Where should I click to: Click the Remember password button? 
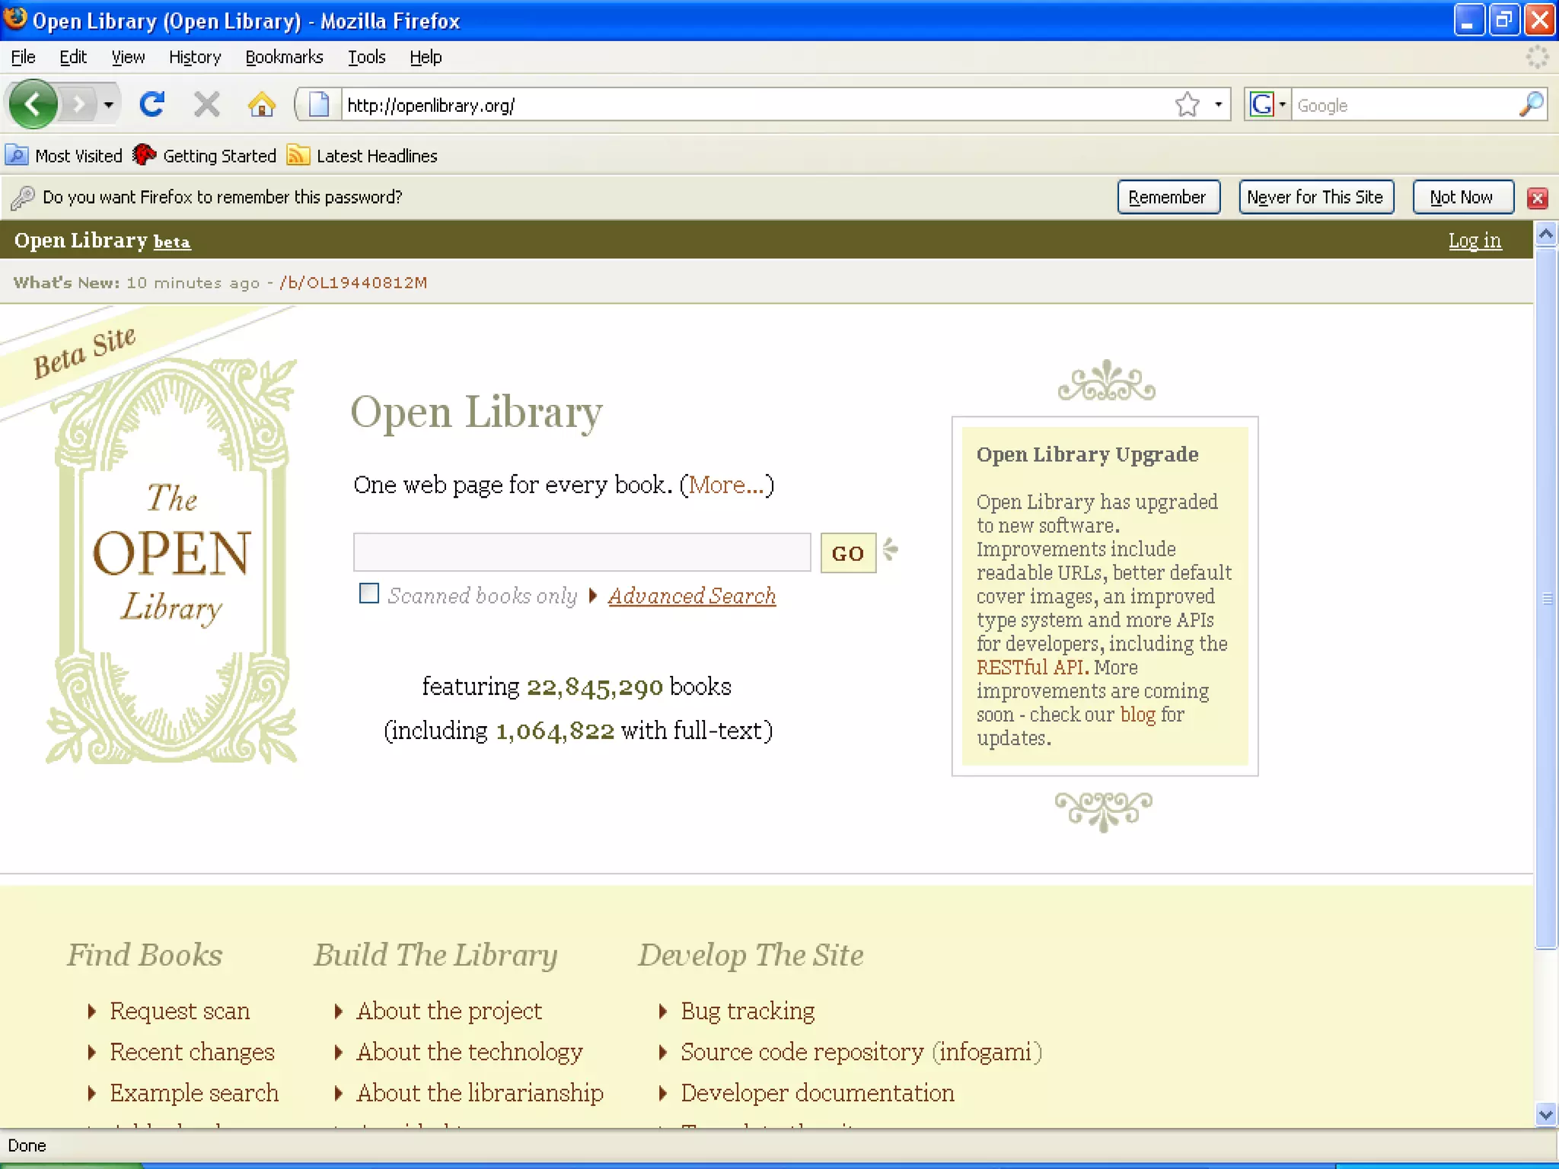tap(1168, 198)
